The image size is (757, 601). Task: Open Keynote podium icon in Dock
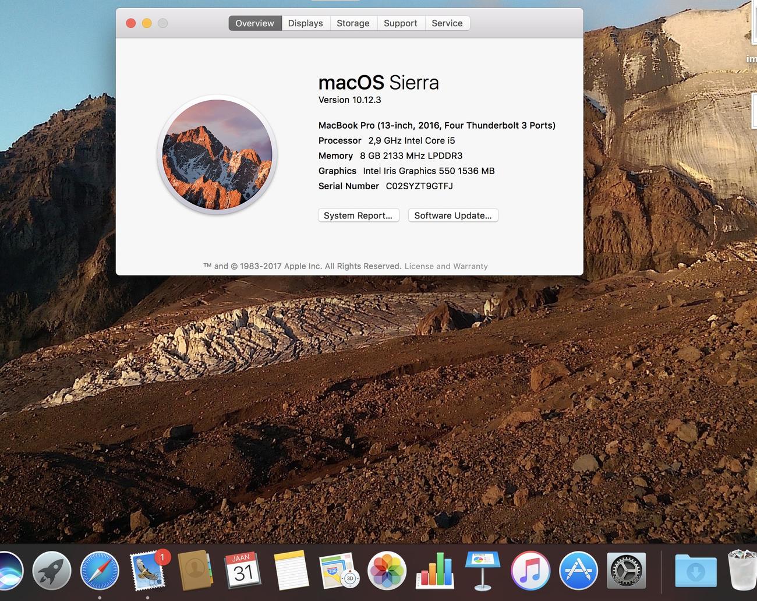point(482,571)
